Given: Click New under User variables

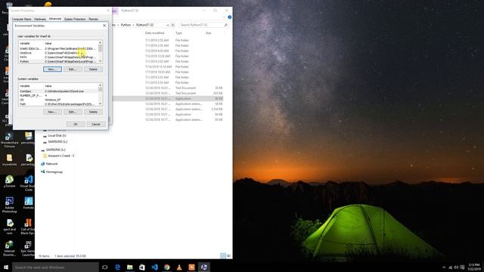Looking at the screenshot, I should tap(52, 70).
